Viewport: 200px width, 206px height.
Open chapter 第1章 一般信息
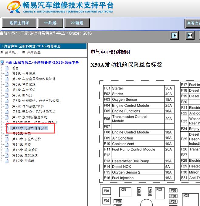[24, 73]
